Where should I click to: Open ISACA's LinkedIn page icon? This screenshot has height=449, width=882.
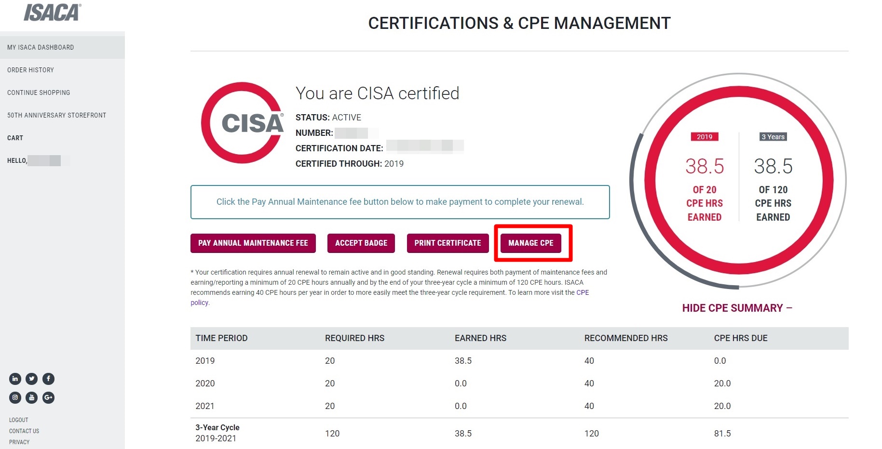coord(15,379)
